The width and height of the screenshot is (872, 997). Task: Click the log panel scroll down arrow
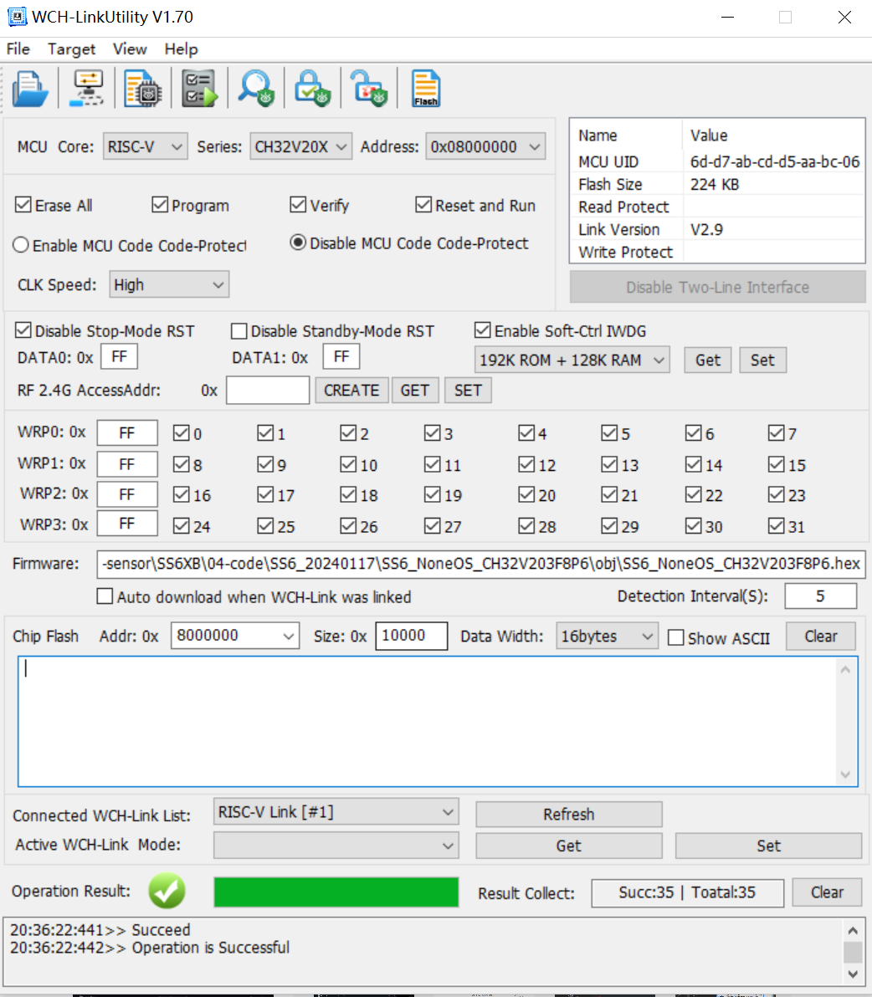click(x=853, y=974)
